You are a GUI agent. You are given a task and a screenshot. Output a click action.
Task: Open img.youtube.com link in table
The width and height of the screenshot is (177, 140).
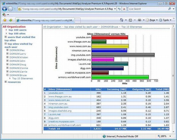point(58,107)
